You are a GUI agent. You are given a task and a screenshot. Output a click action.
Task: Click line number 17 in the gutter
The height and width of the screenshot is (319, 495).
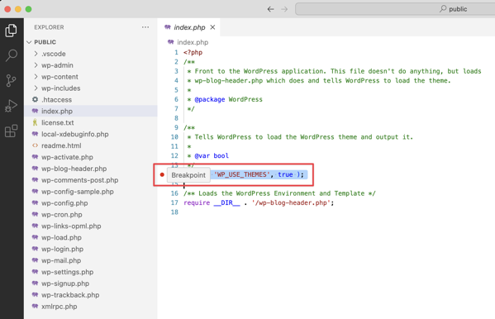coord(174,202)
